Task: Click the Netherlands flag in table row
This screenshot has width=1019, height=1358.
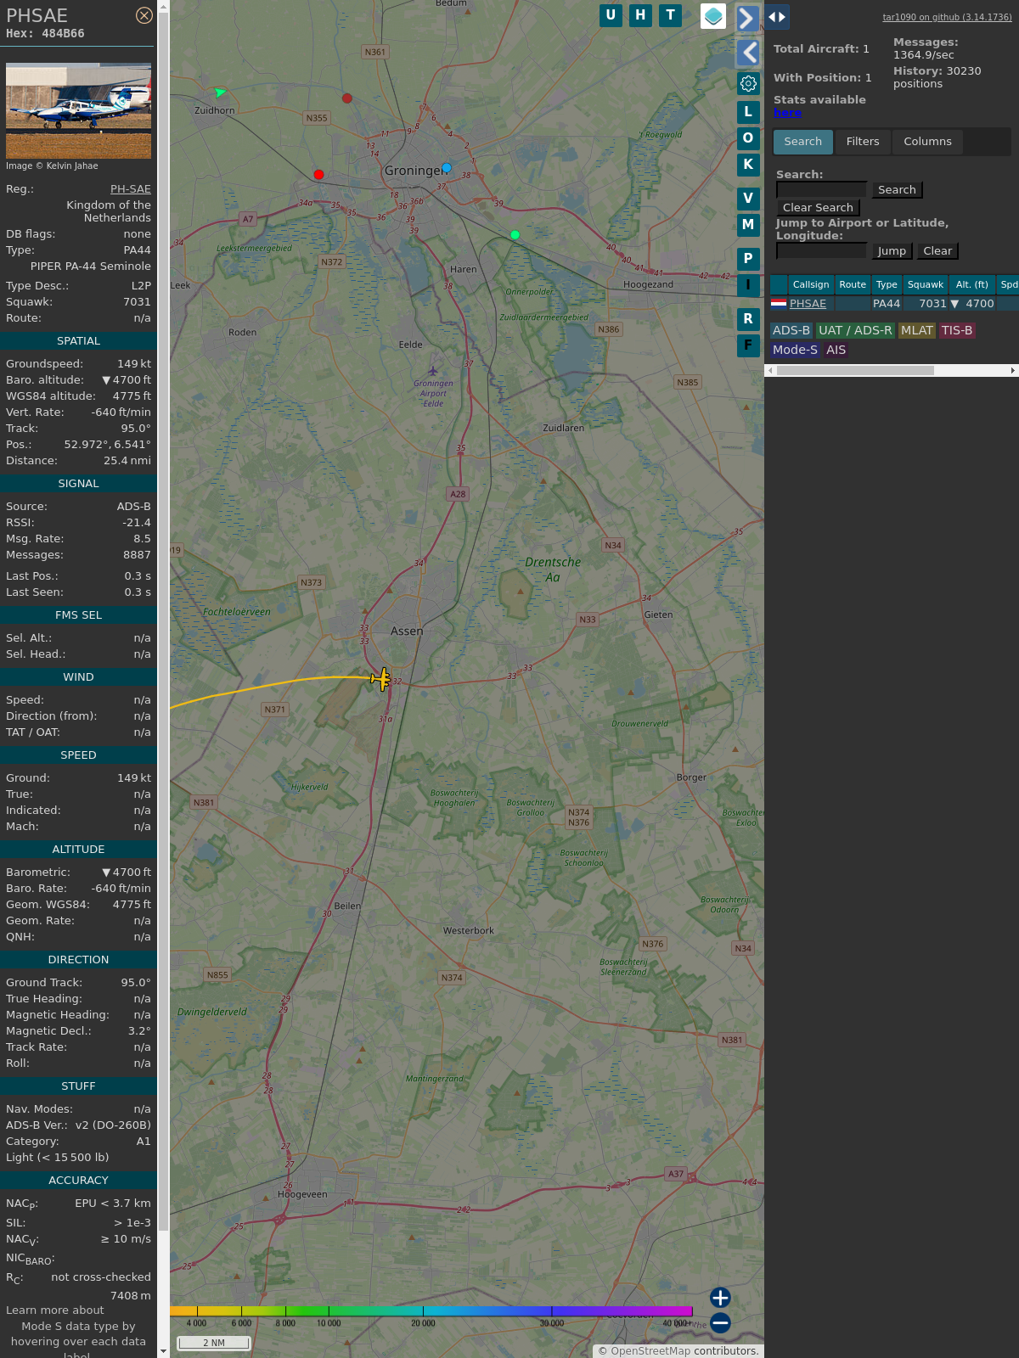Action: click(779, 303)
